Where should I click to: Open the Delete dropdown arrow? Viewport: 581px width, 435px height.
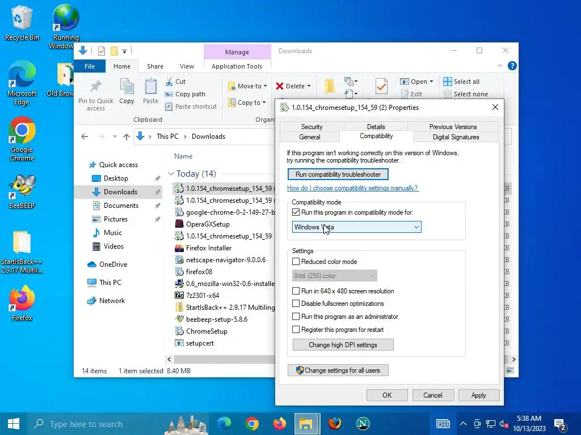(x=309, y=86)
